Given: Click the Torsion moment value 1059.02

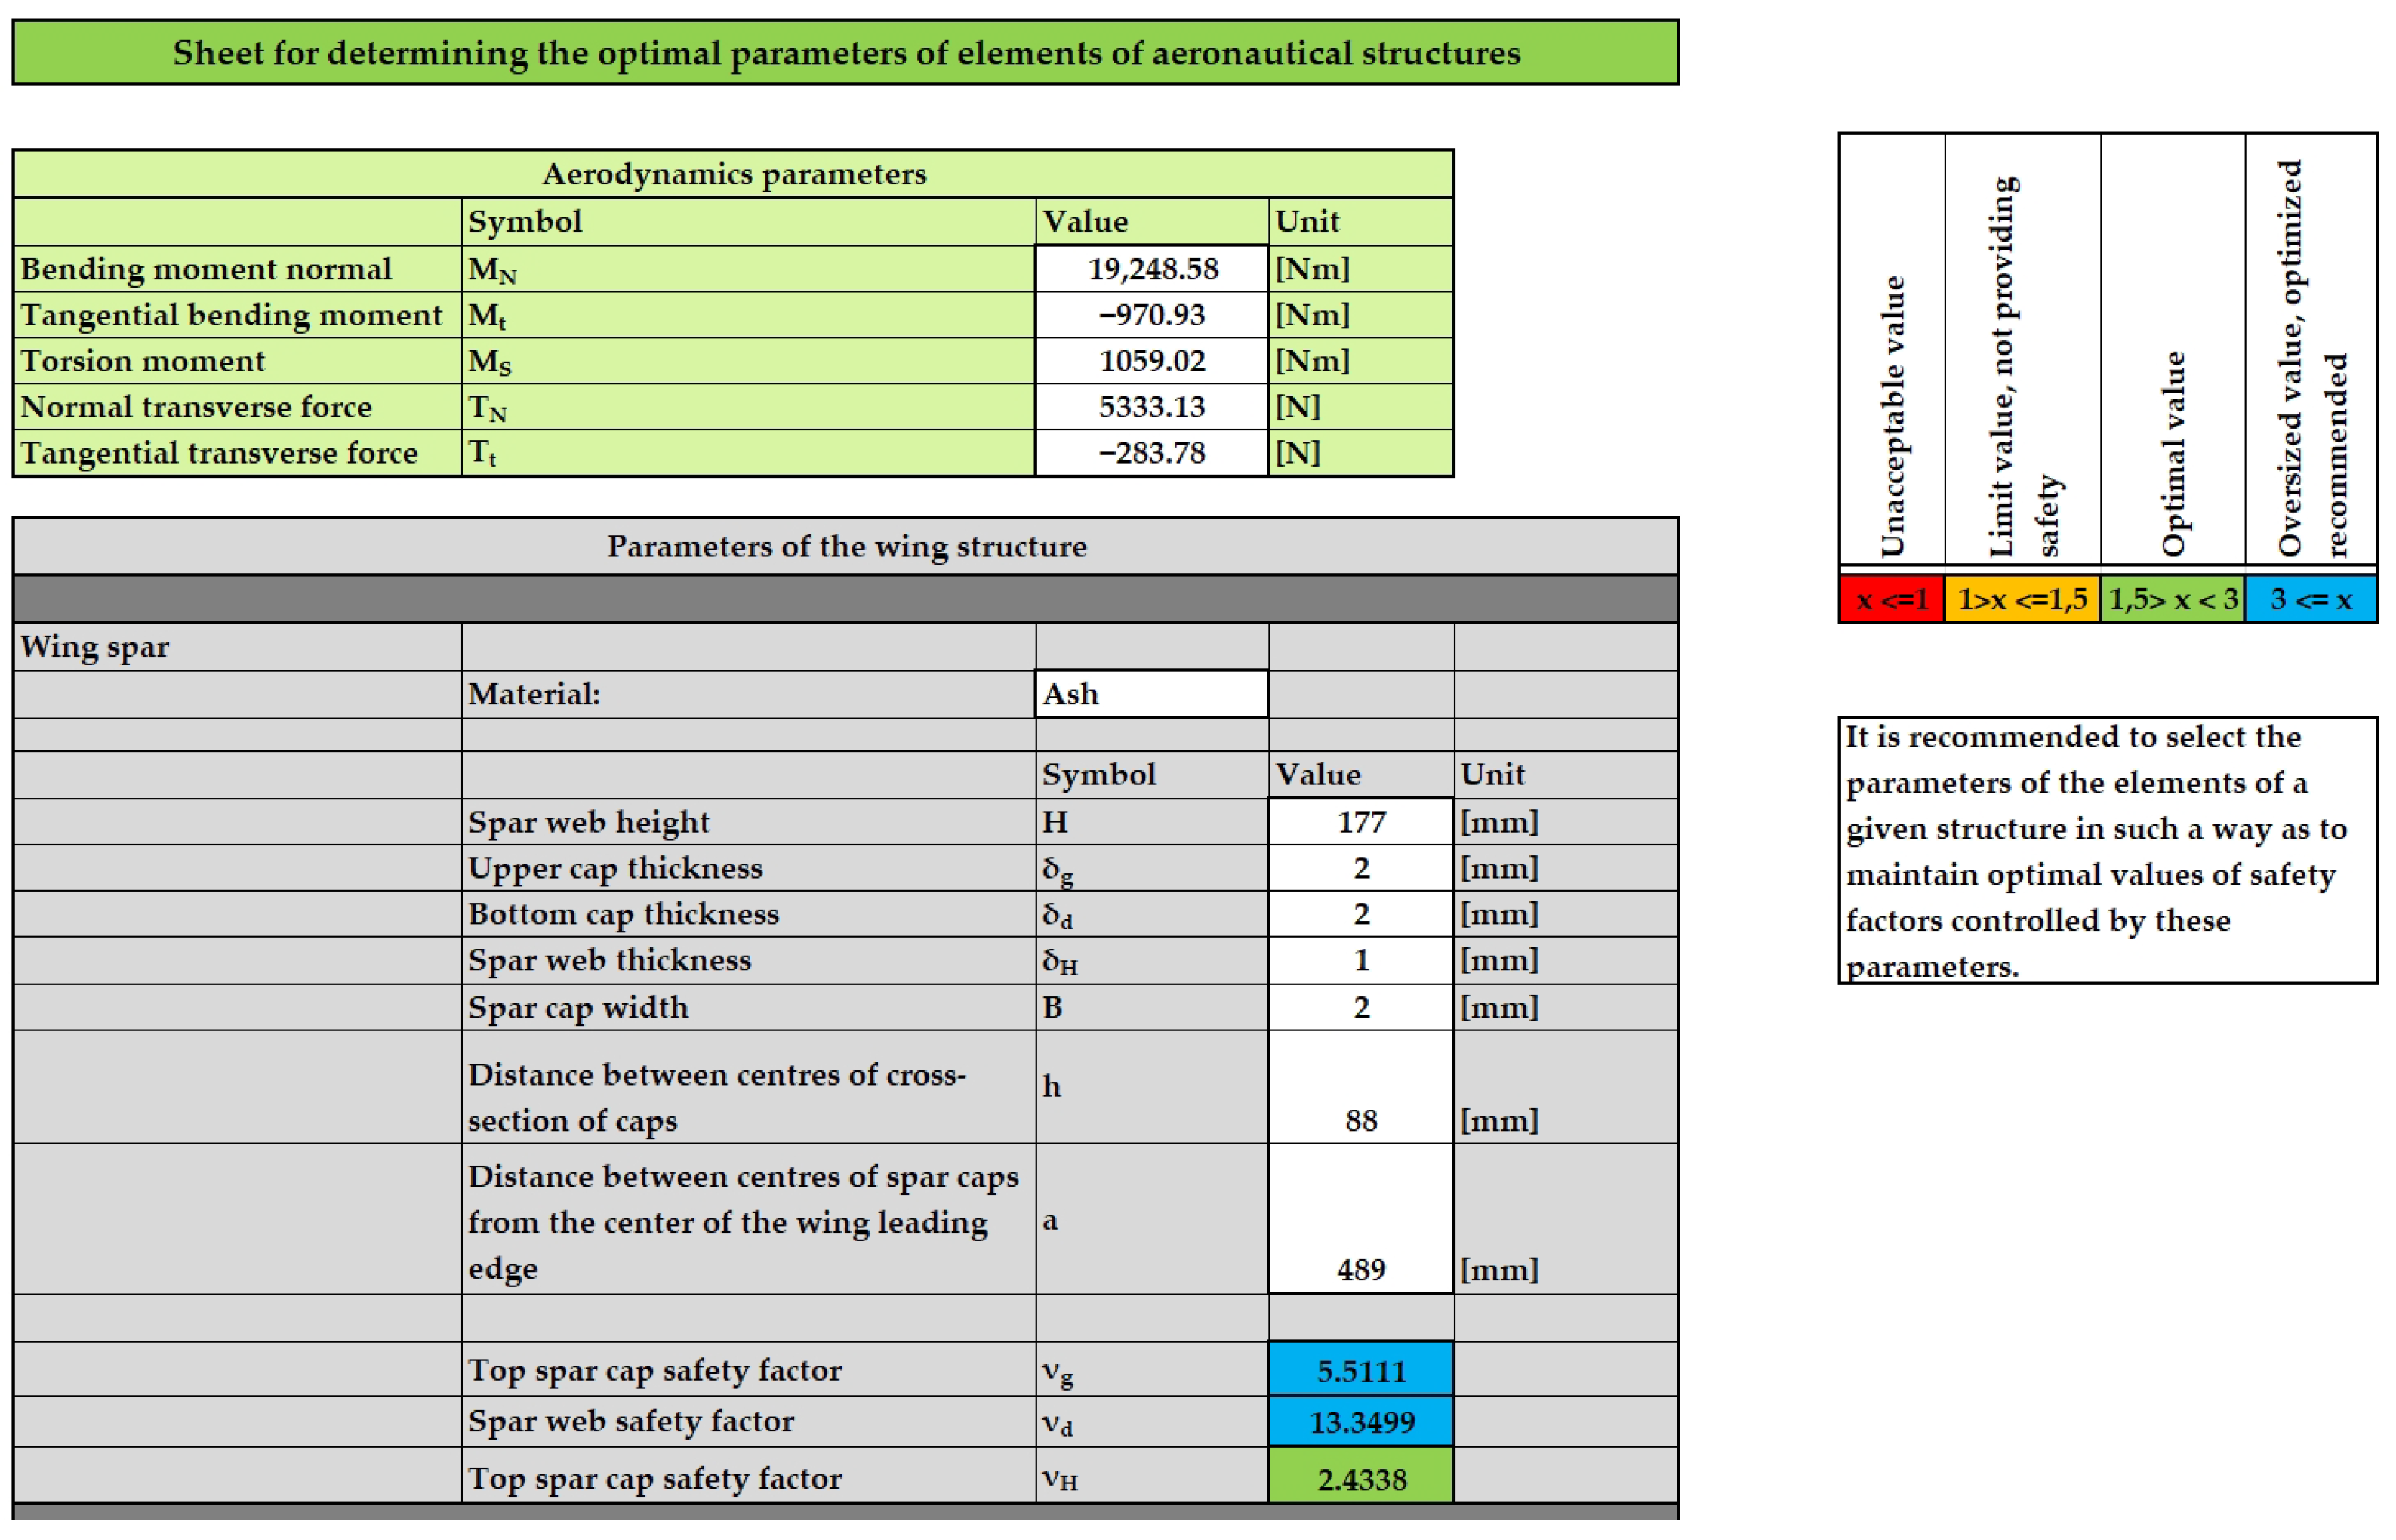Looking at the screenshot, I should (1151, 361).
